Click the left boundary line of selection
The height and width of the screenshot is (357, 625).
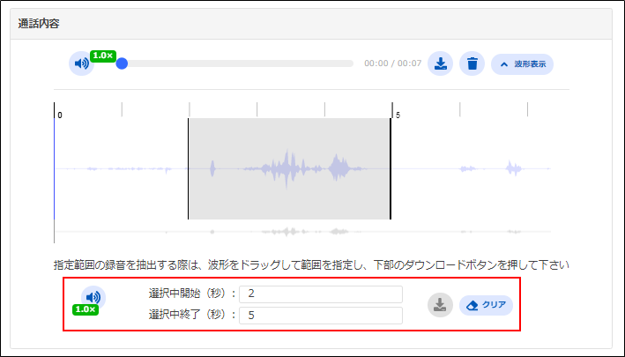coord(188,167)
